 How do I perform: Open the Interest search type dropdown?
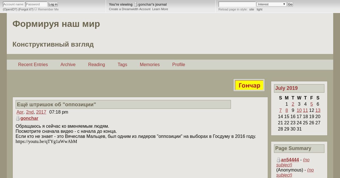tap(271, 4)
